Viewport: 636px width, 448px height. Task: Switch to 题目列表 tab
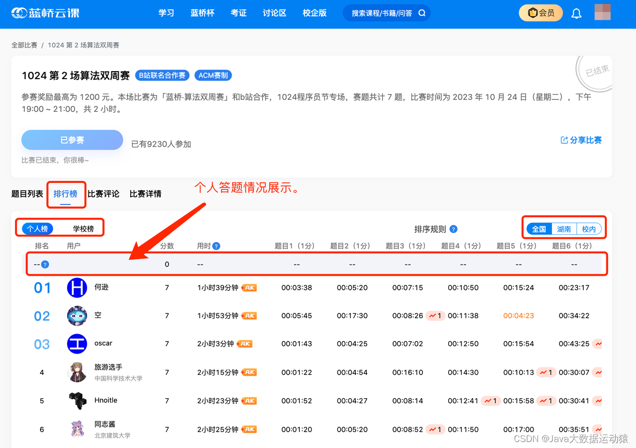pos(27,194)
